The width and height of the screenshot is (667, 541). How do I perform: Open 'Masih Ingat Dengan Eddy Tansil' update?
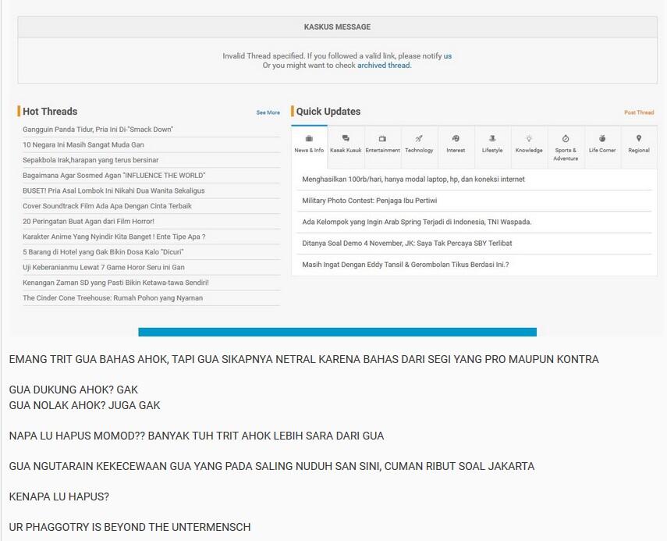[406, 265]
